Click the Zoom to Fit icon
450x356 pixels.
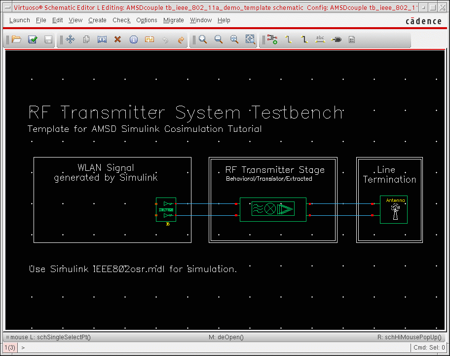[x=234, y=40]
